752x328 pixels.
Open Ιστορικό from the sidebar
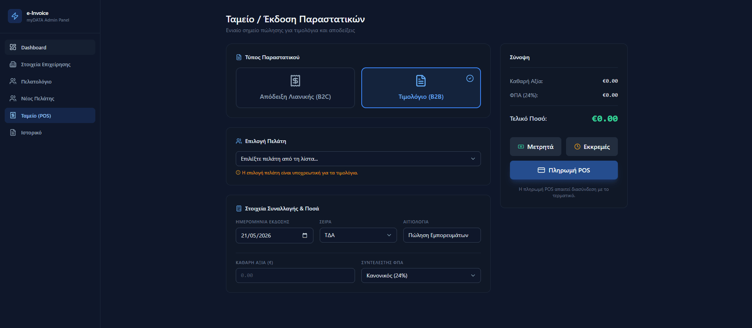[x=50, y=132]
